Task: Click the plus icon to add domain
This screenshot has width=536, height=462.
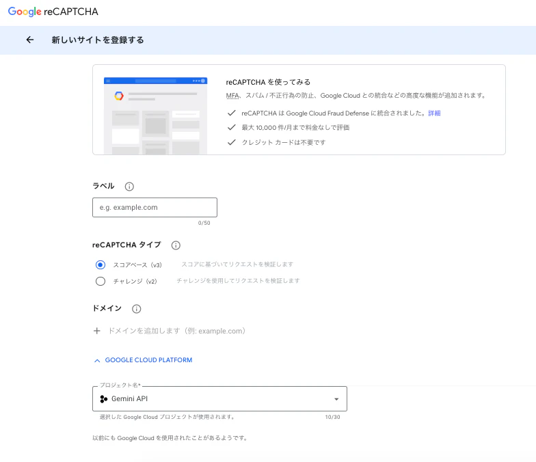Action: [97, 331]
